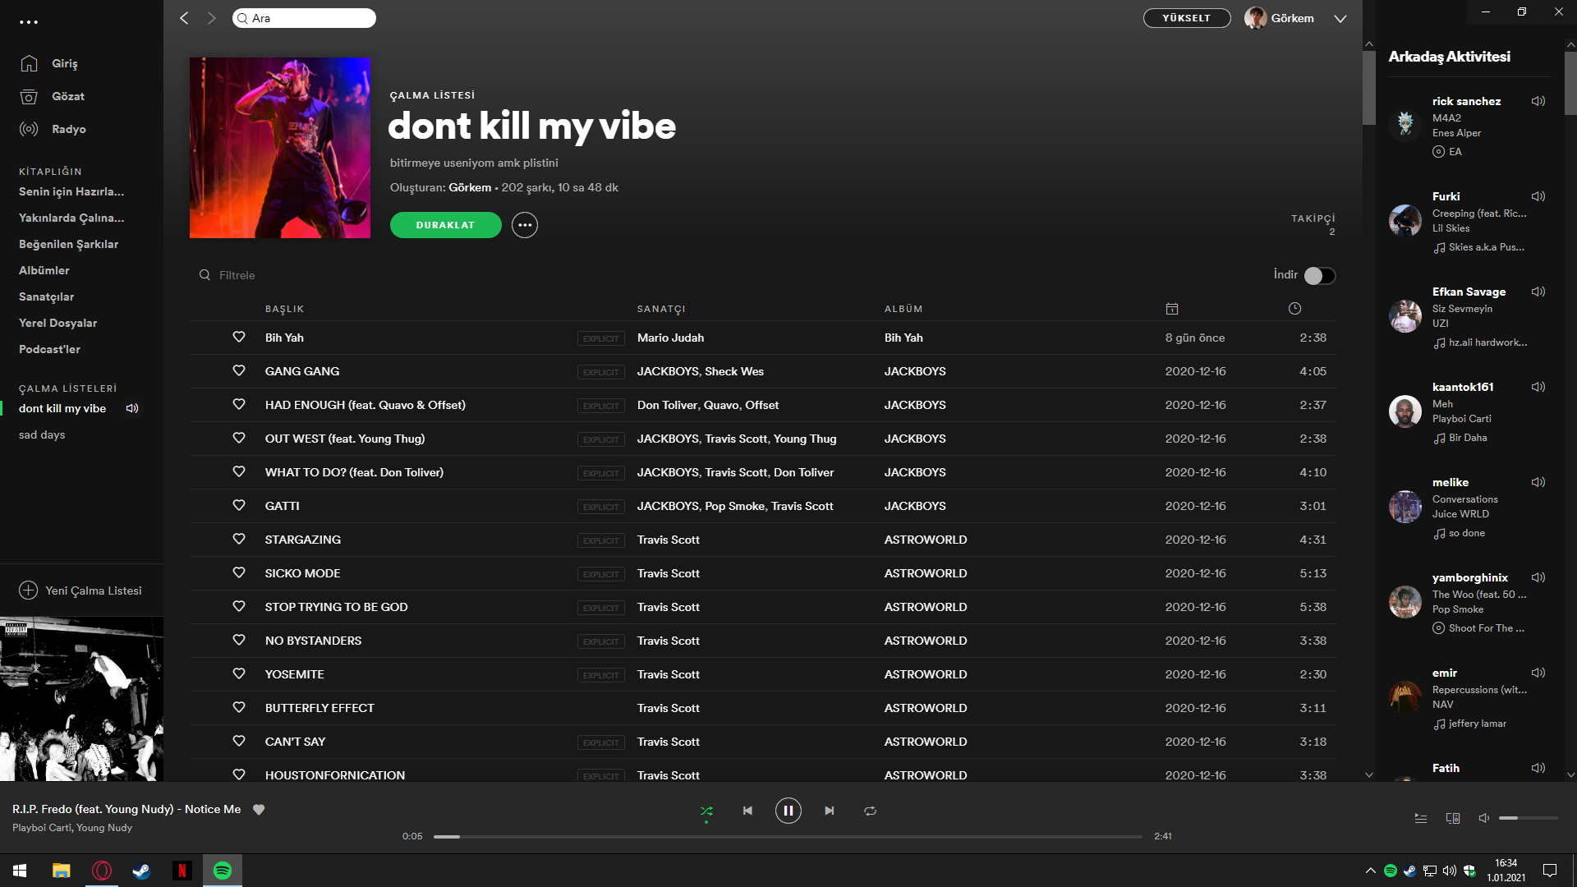Like SICKO MODE with the heart icon
The width and height of the screenshot is (1577, 887).
pos(239,572)
